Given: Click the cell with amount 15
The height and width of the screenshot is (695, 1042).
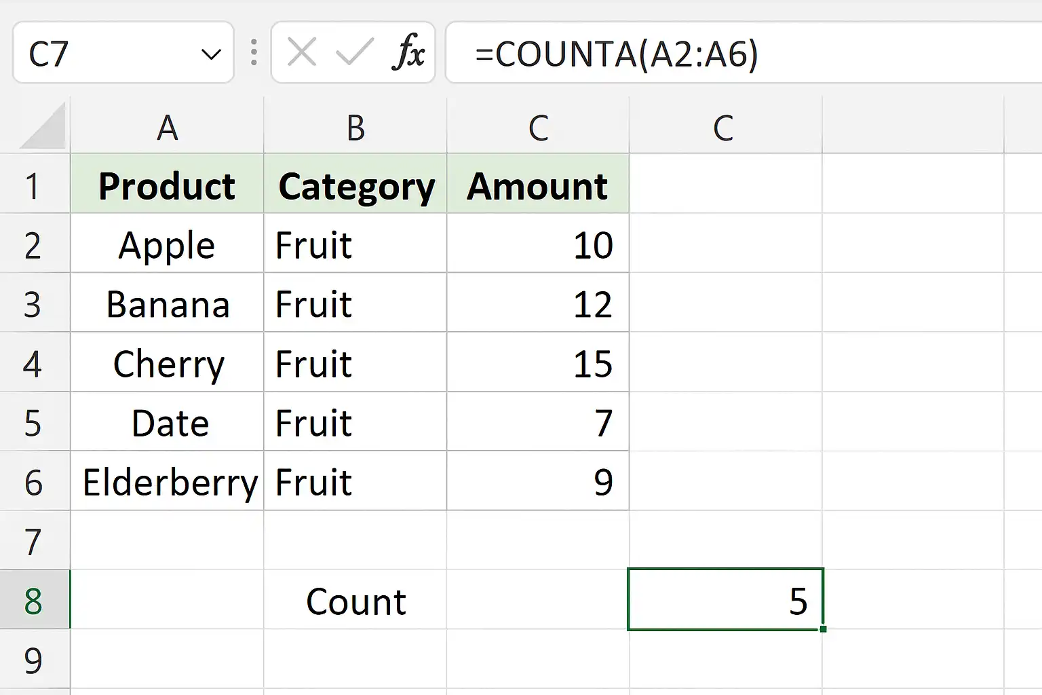Looking at the screenshot, I should tap(537, 363).
